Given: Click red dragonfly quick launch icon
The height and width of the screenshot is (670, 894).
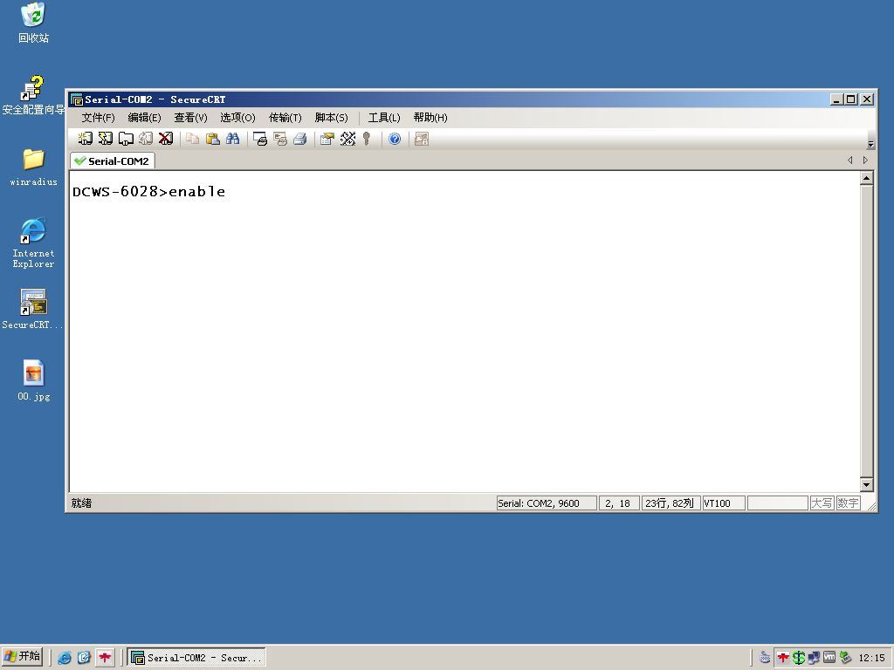Looking at the screenshot, I should [x=105, y=658].
